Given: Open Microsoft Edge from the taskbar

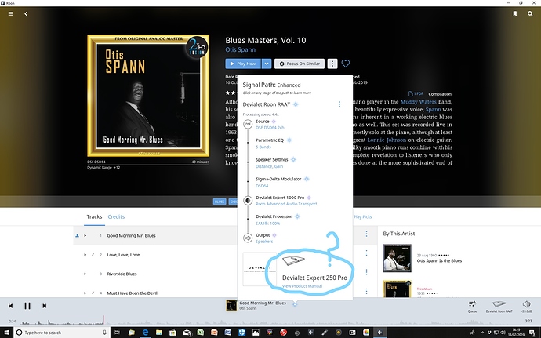Looking at the screenshot, I should (x=145, y=333).
